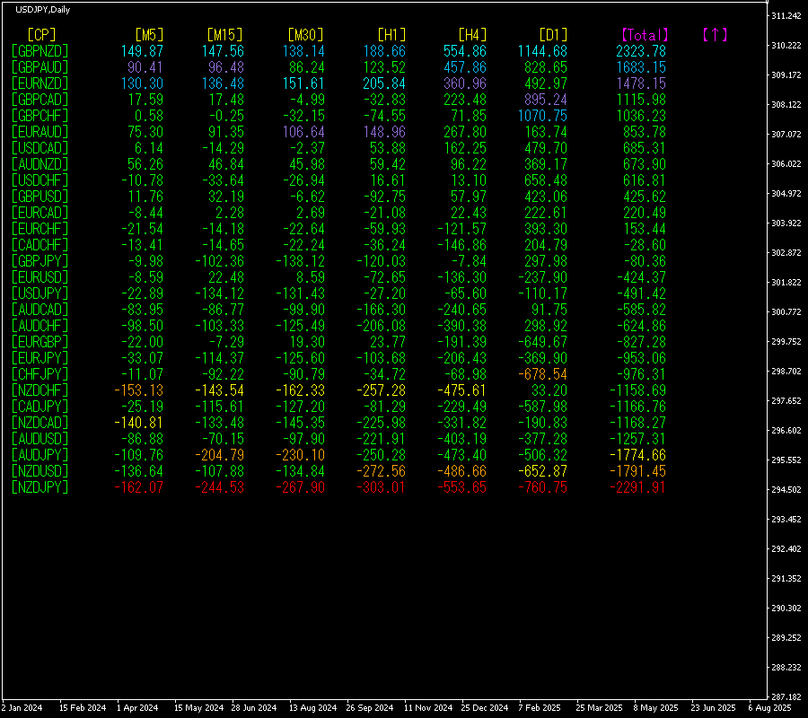Select the [GBPNZD] pair label
The height and width of the screenshot is (718, 808).
[40, 51]
